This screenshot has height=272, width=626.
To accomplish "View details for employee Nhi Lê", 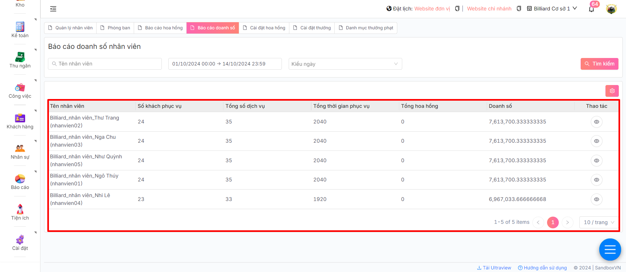I will click(596, 199).
